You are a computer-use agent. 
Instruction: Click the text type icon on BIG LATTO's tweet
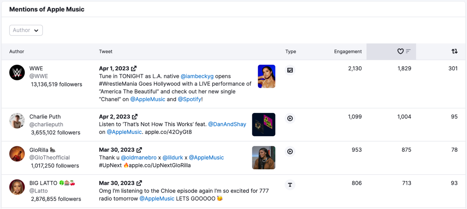pos(290,185)
